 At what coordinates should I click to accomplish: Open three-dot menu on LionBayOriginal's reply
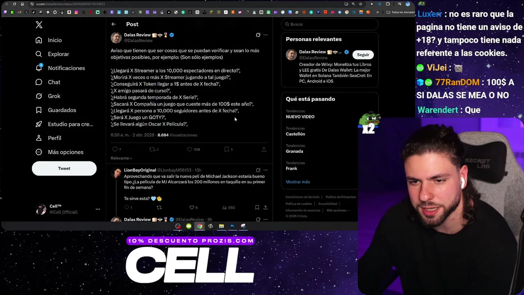point(265,170)
